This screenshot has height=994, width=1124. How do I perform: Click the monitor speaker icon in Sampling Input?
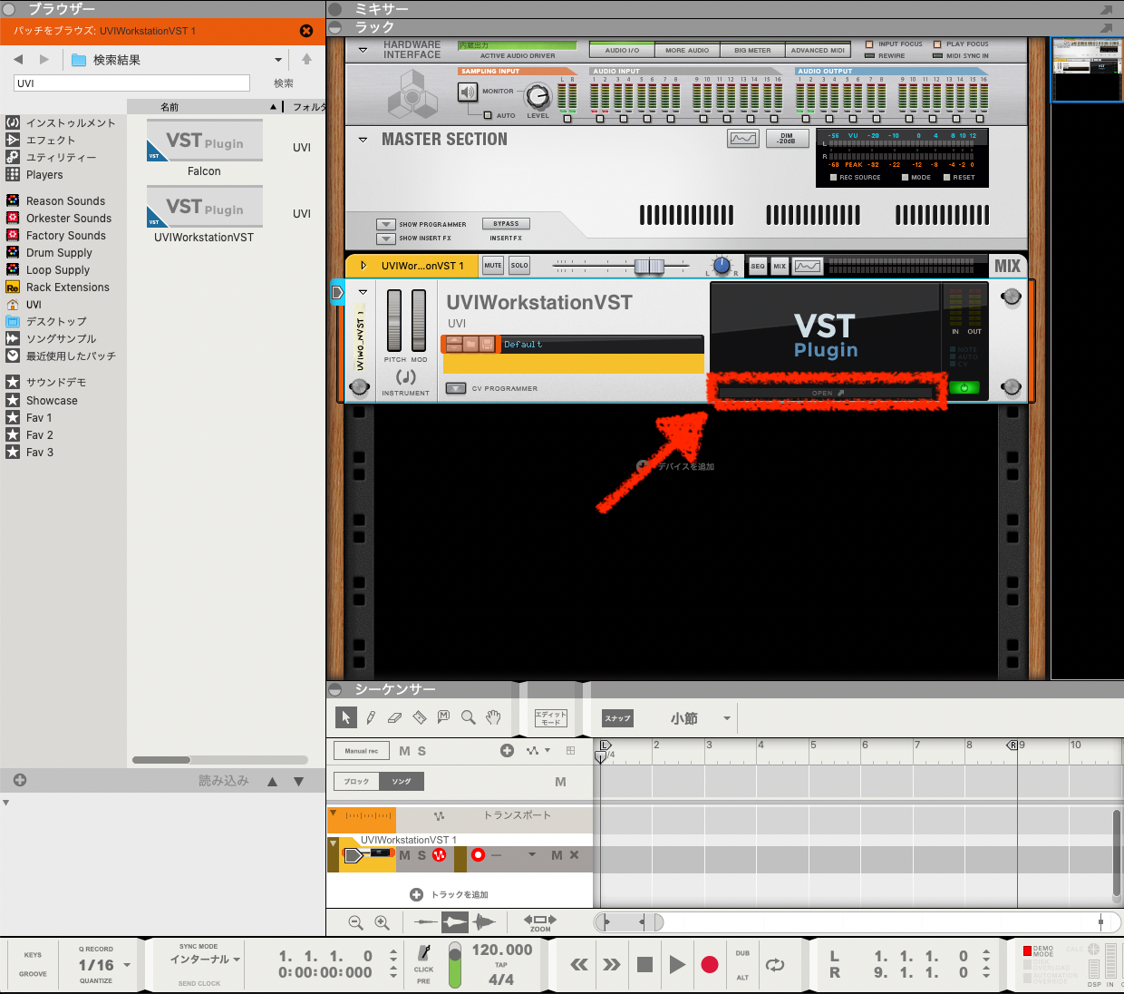pyautogui.click(x=468, y=92)
